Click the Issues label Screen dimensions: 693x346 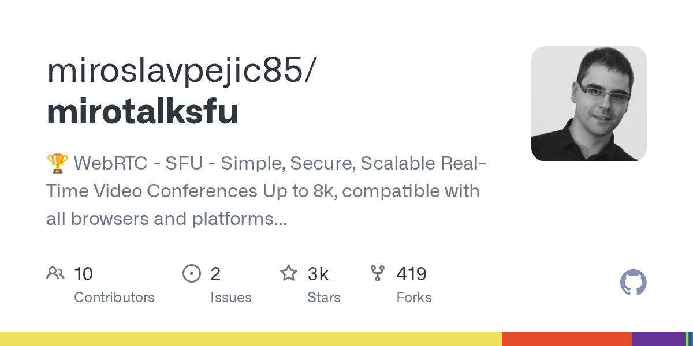click(x=231, y=298)
